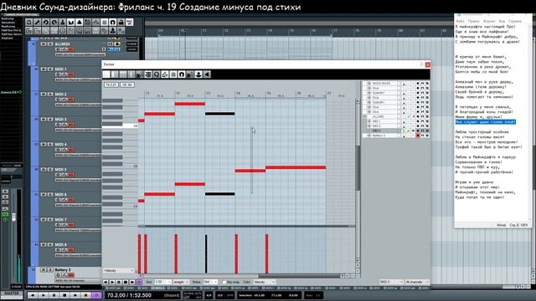The width and height of the screenshot is (536, 301).
Task: Click Pause in the main transport bar
Action: click(54, 295)
